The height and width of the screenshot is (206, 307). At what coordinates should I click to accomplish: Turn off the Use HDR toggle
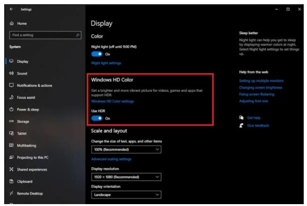pyautogui.click(x=97, y=118)
